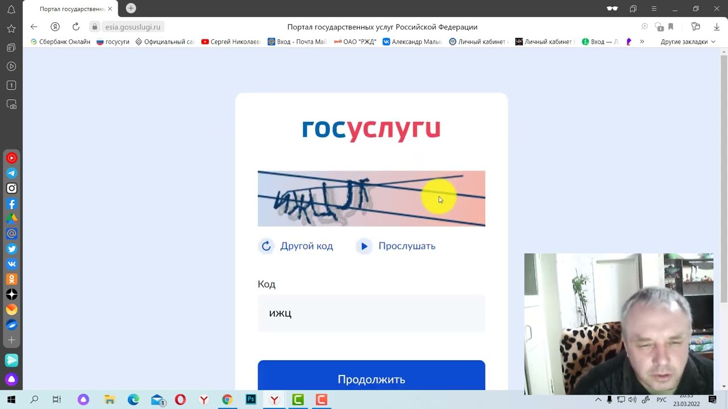Go back to the previous page
Viewport: 728px width, 409px height.
click(34, 27)
